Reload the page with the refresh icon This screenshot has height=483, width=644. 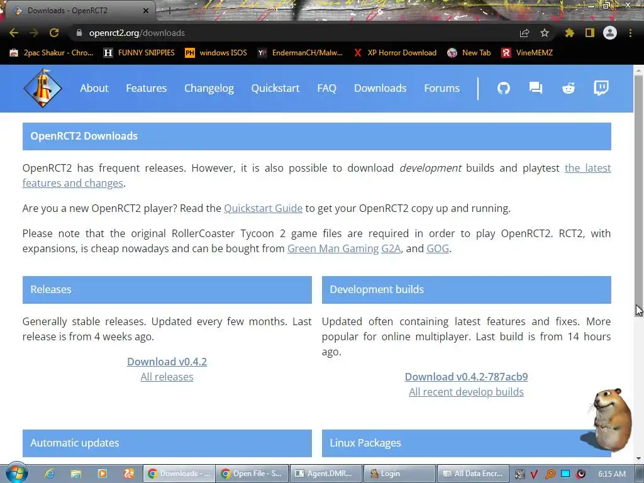(54, 33)
